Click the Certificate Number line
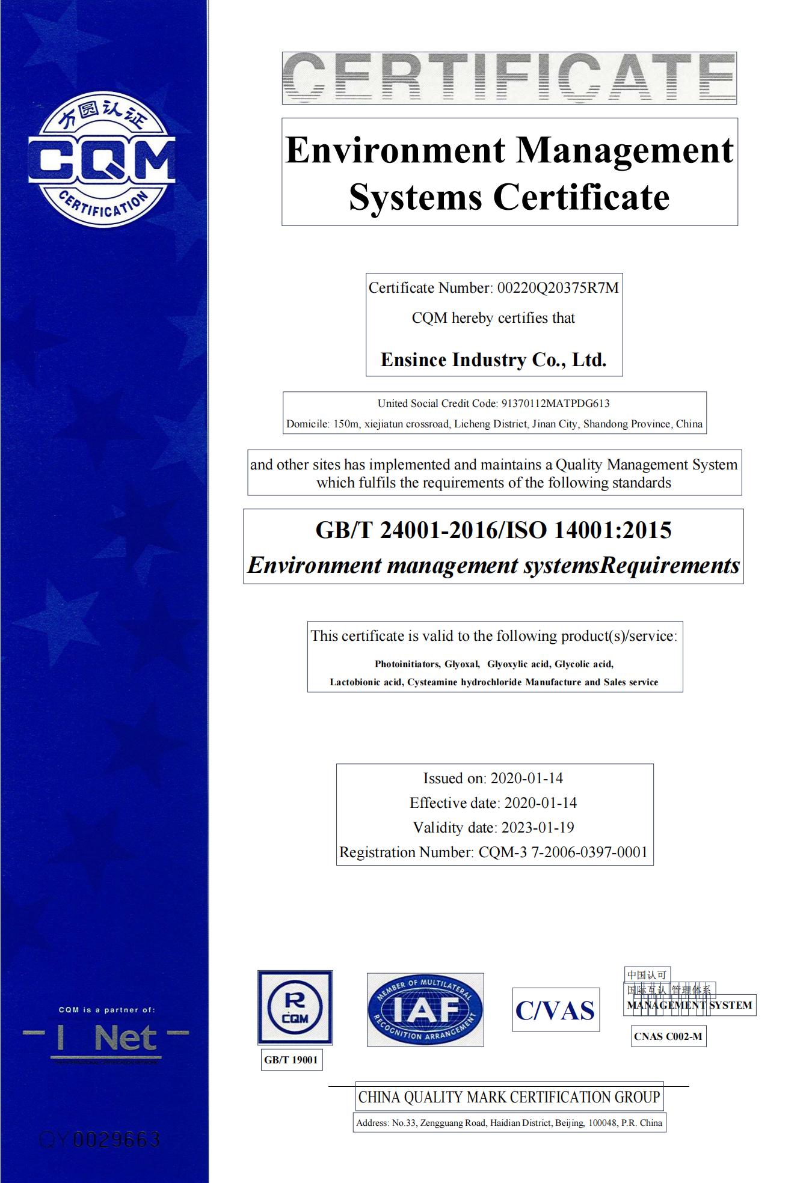 [493, 288]
